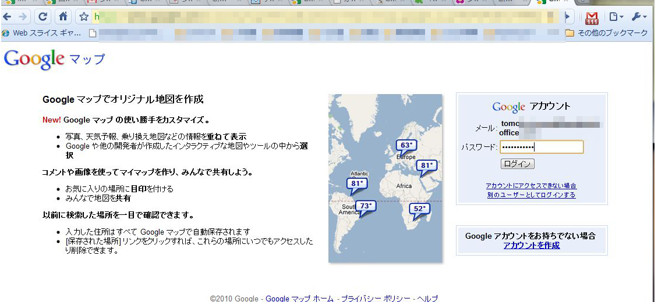Click the red New! label
The height and width of the screenshot is (302, 665).
(x=52, y=120)
